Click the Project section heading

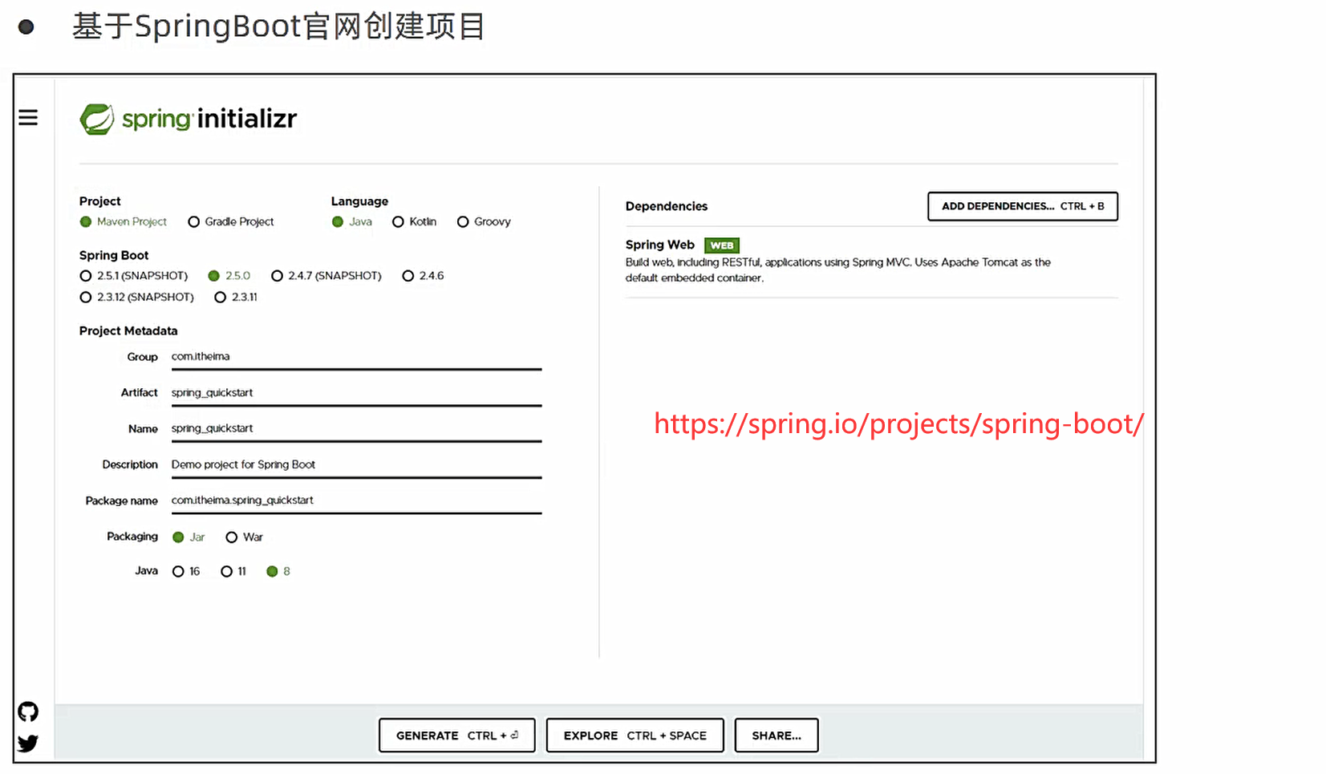click(x=100, y=201)
